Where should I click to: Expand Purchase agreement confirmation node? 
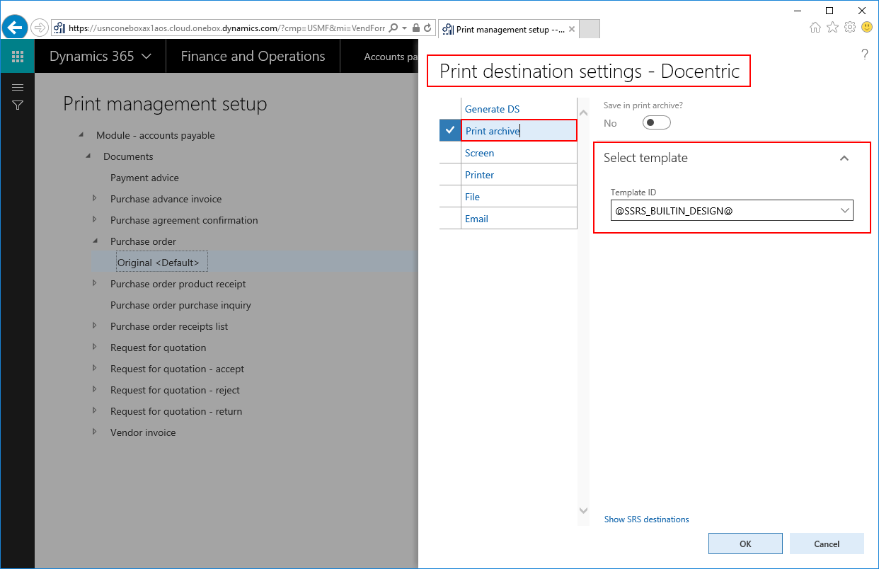click(95, 219)
